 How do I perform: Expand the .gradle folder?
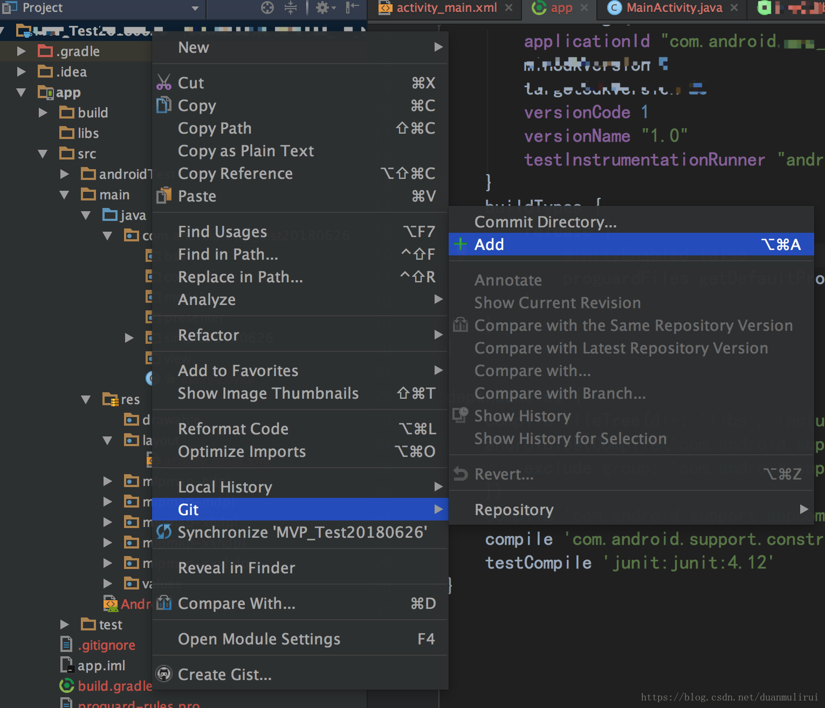tap(22, 51)
